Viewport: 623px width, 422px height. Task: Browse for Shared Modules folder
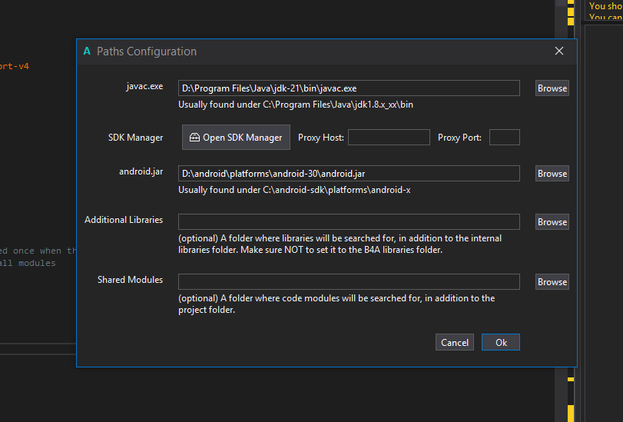pyautogui.click(x=552, y=282)
